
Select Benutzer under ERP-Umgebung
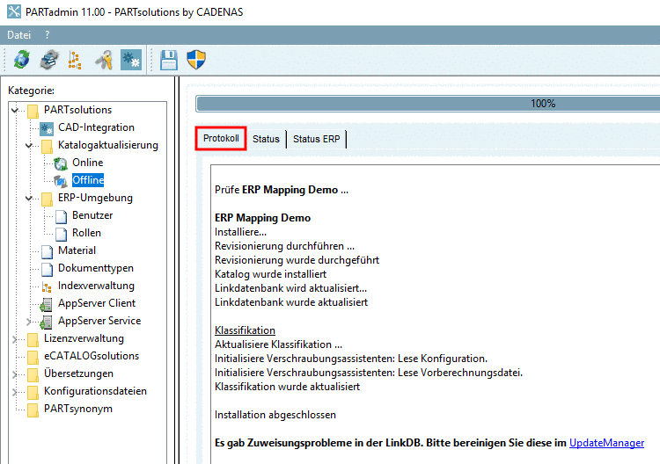(92, 215)
